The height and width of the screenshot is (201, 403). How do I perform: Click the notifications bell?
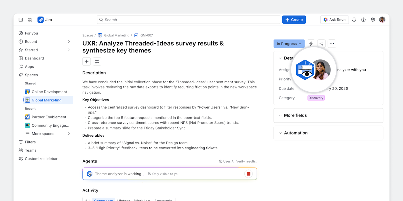point(354,20)
